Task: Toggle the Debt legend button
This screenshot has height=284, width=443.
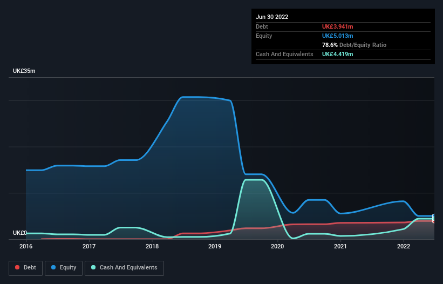Action: point(25,268)
